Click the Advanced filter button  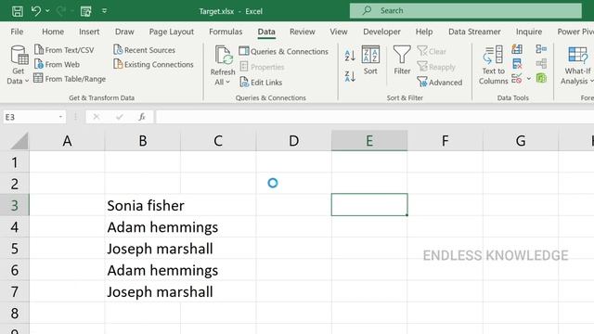click(440, 83)
